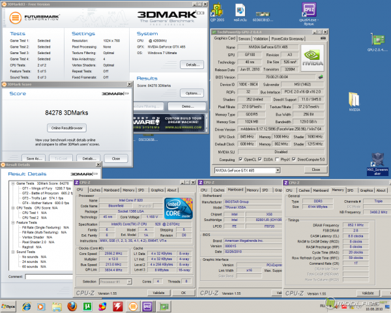Select the 60360381D image file on desktop
Image resolution: width=391 pixels, height=313 pixels.
(263, 16)
